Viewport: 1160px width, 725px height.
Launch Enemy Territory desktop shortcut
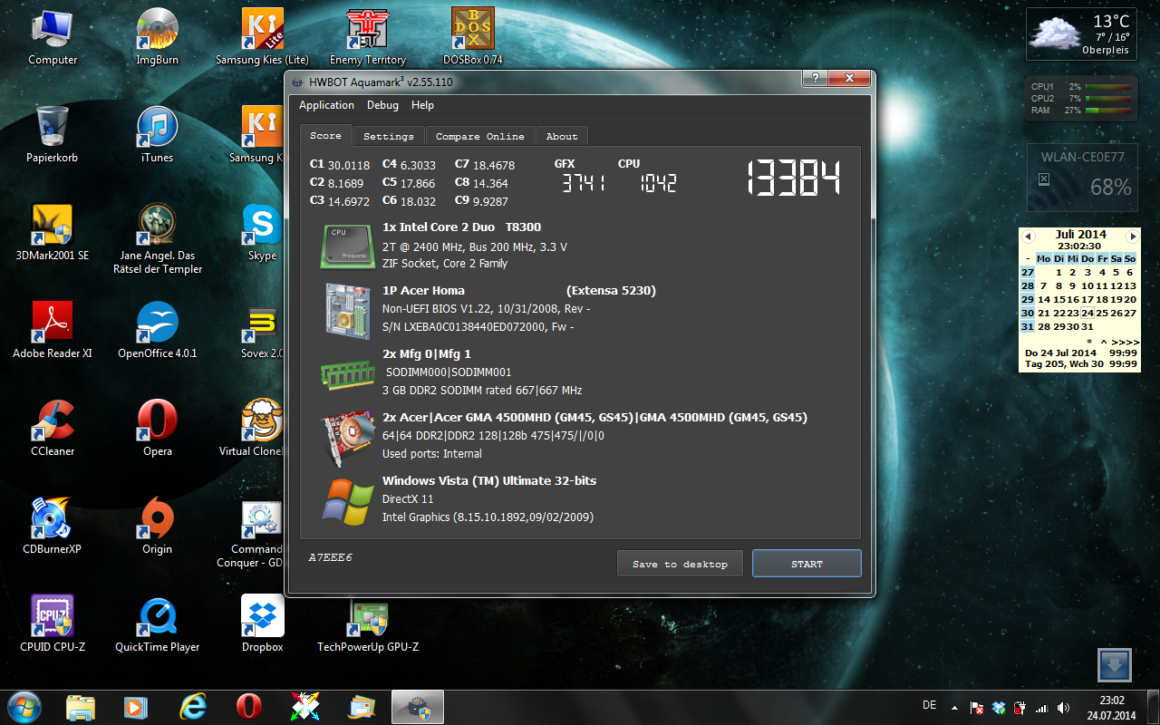click(x=367, y=37)
